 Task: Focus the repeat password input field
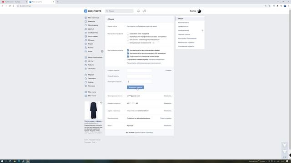(139, 81)
